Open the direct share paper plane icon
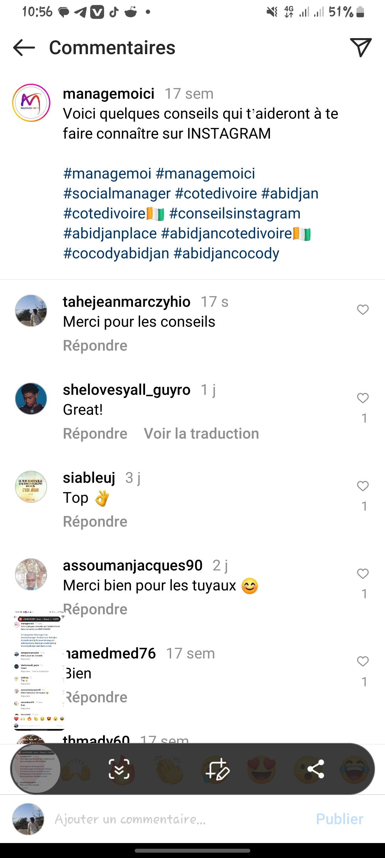Screen dimensions: 385x858 361,47
